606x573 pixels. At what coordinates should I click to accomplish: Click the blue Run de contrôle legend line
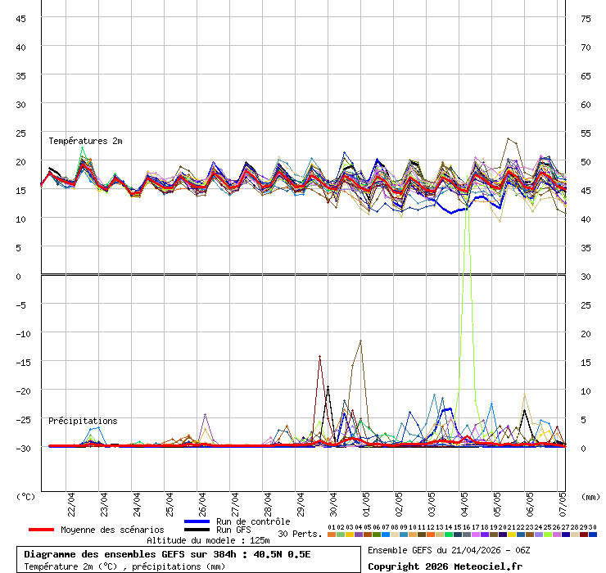pos(197,521)
